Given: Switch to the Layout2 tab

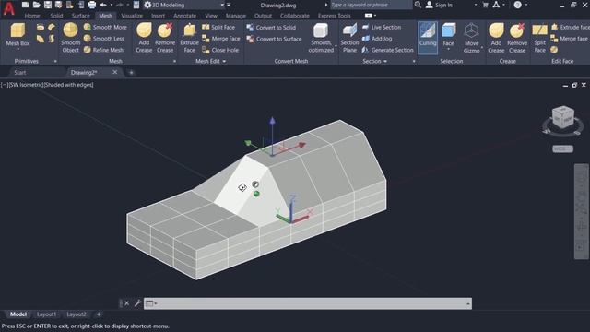Looking at the screenshot, I should [77, 314].
